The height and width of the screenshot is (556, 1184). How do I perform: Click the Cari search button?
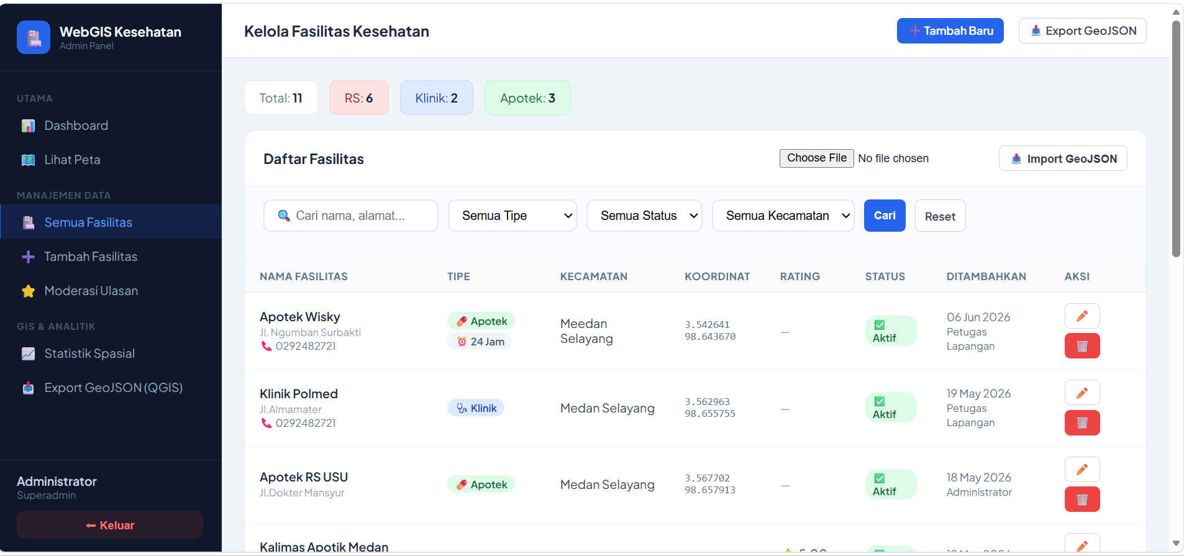point(885,216)
